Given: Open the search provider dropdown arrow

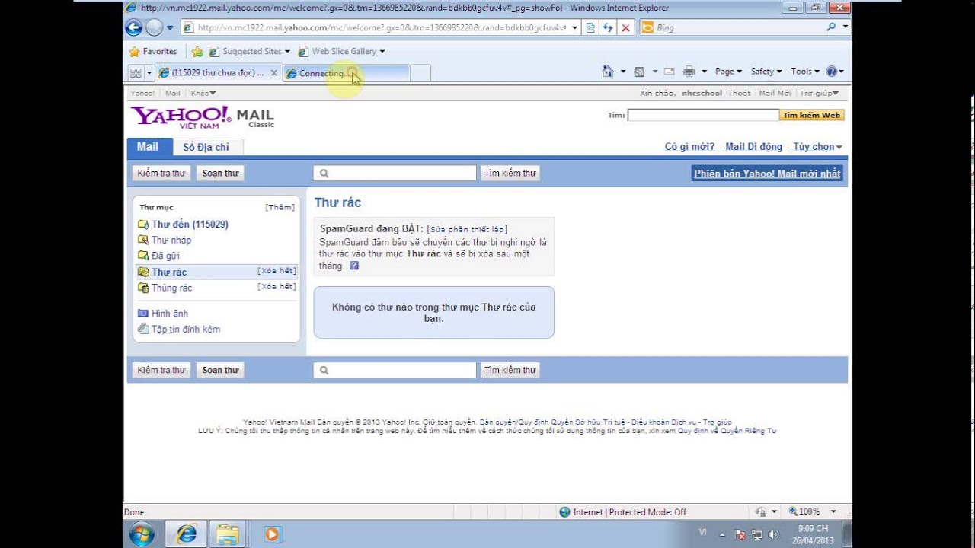Looking at the screenshot, I should click(x=846, y=27).
